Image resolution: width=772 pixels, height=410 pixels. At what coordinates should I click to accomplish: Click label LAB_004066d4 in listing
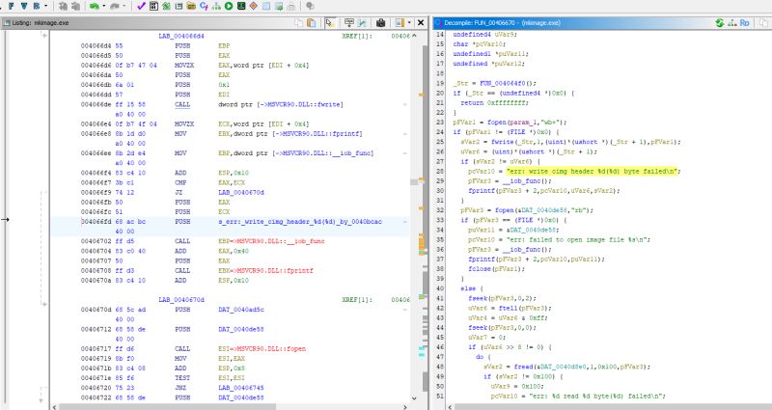point(181,36)
